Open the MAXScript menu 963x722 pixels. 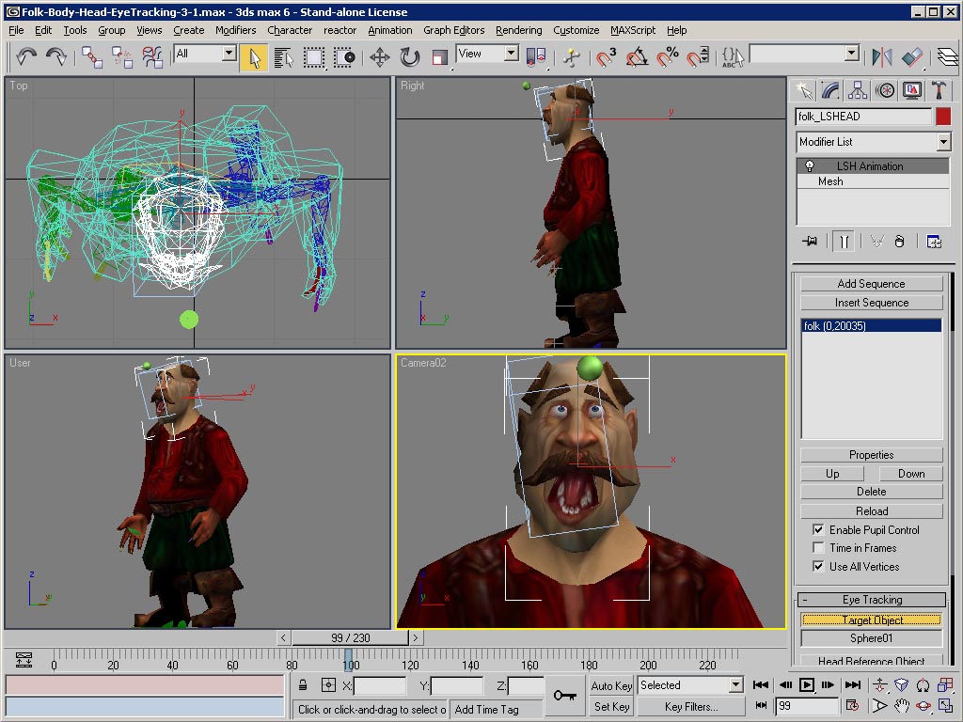[633, 30]
